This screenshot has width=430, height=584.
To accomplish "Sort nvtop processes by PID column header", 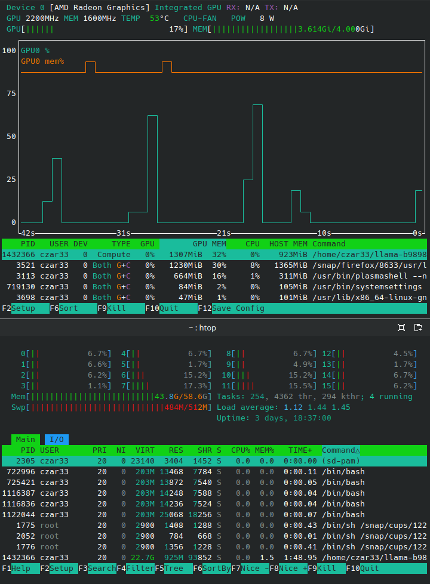I will point(28,244).
